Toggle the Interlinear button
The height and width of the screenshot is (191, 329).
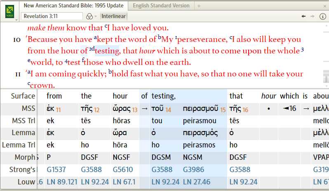113,16
